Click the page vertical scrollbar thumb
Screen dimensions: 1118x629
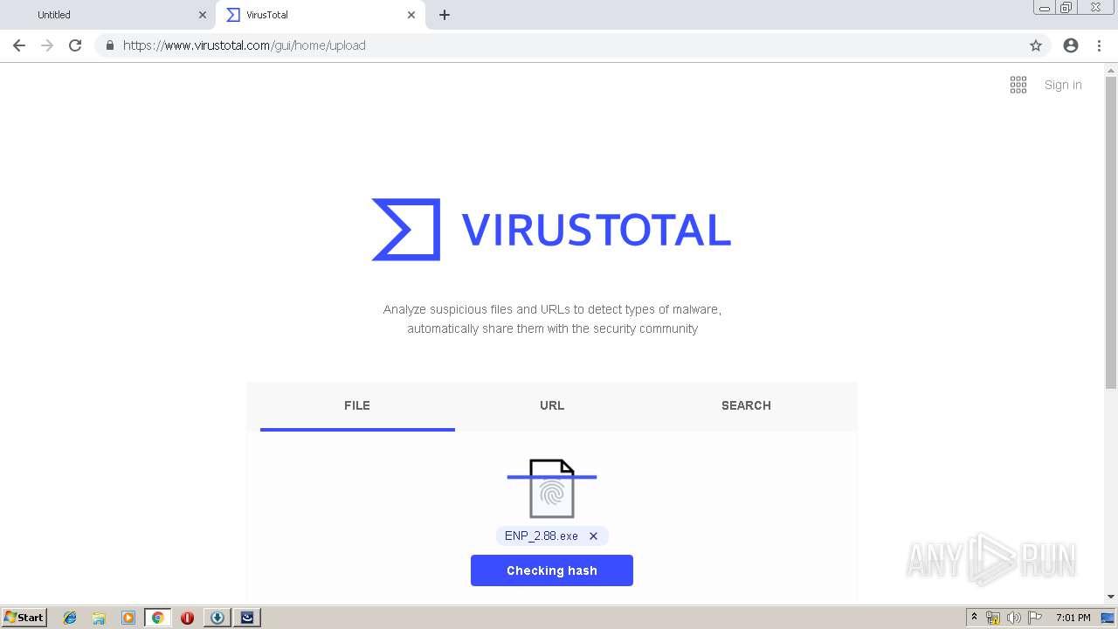click(1111, 232)
